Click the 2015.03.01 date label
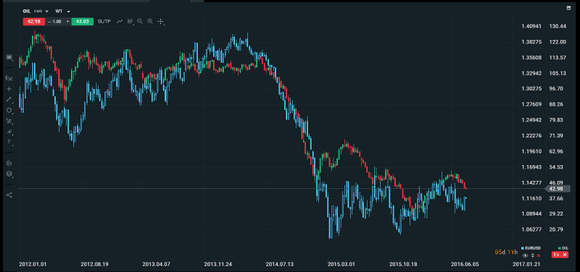Image resolution: width=580 pixels, height=272 pixels. point(341,264)
